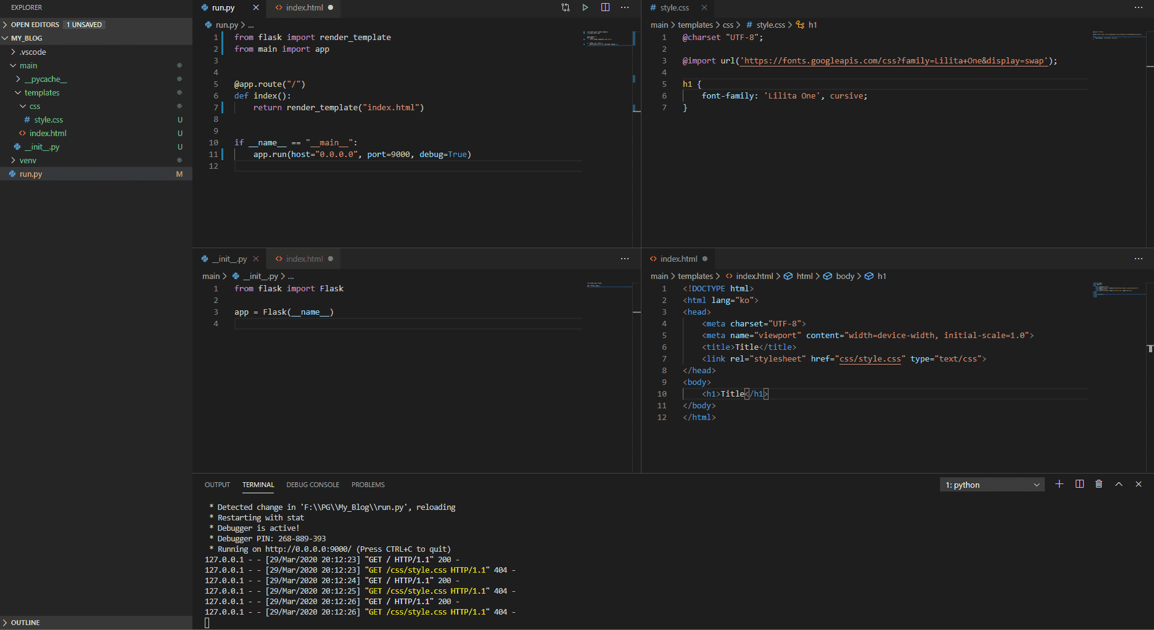Click the split editor right icon
This screenshot has height=630, width=1154.
(605, 7)
